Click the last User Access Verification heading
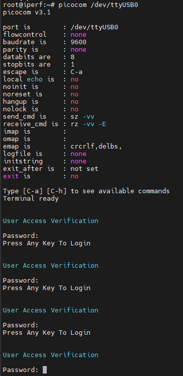The image size is (183, 376). 50,355
